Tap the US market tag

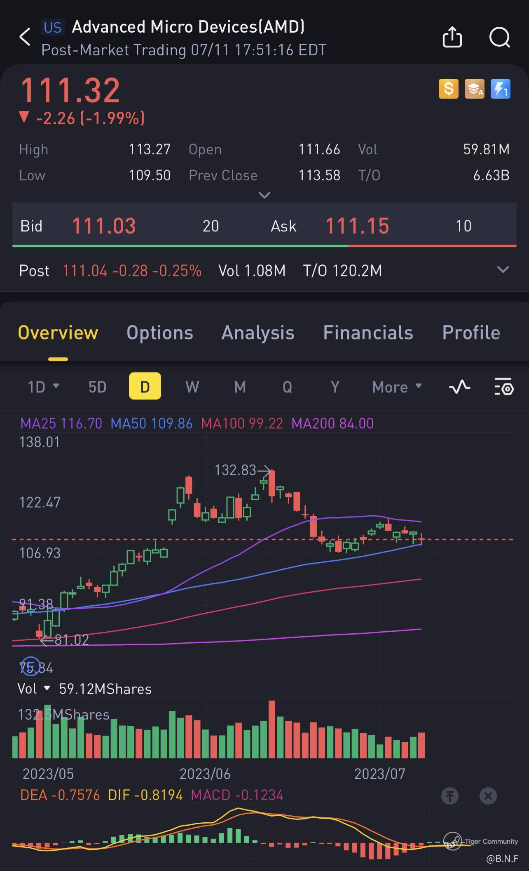click(53, 27)
